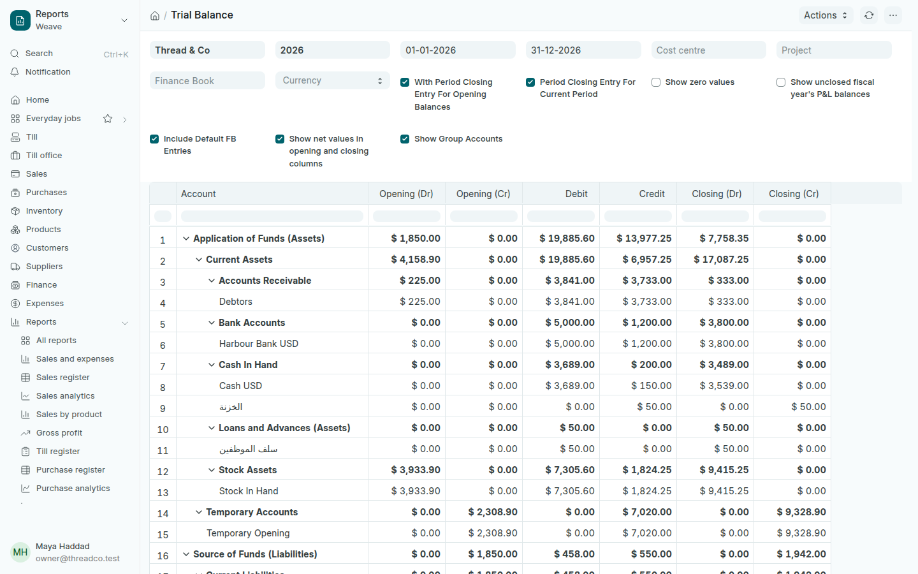Click the Suppliers truck icon
Viewport: 918px width, 574px height.
coord(15,267)
